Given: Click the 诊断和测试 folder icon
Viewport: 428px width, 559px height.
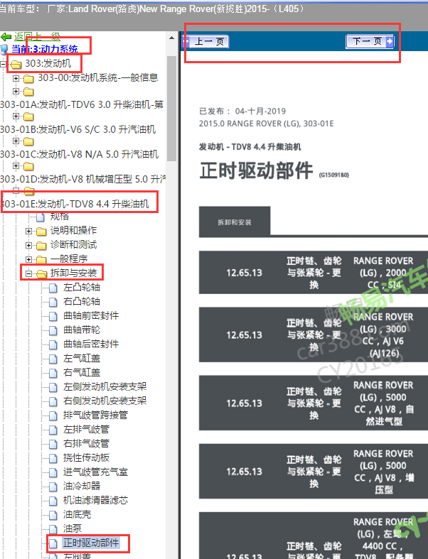Looking at the screenshot, I should (41, 246).
